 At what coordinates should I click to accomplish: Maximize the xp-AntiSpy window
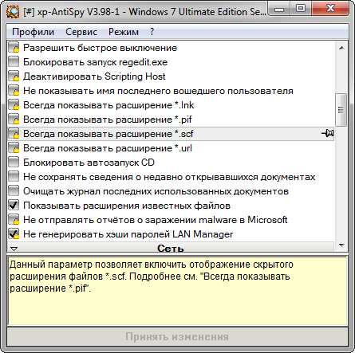pos(301,9)
